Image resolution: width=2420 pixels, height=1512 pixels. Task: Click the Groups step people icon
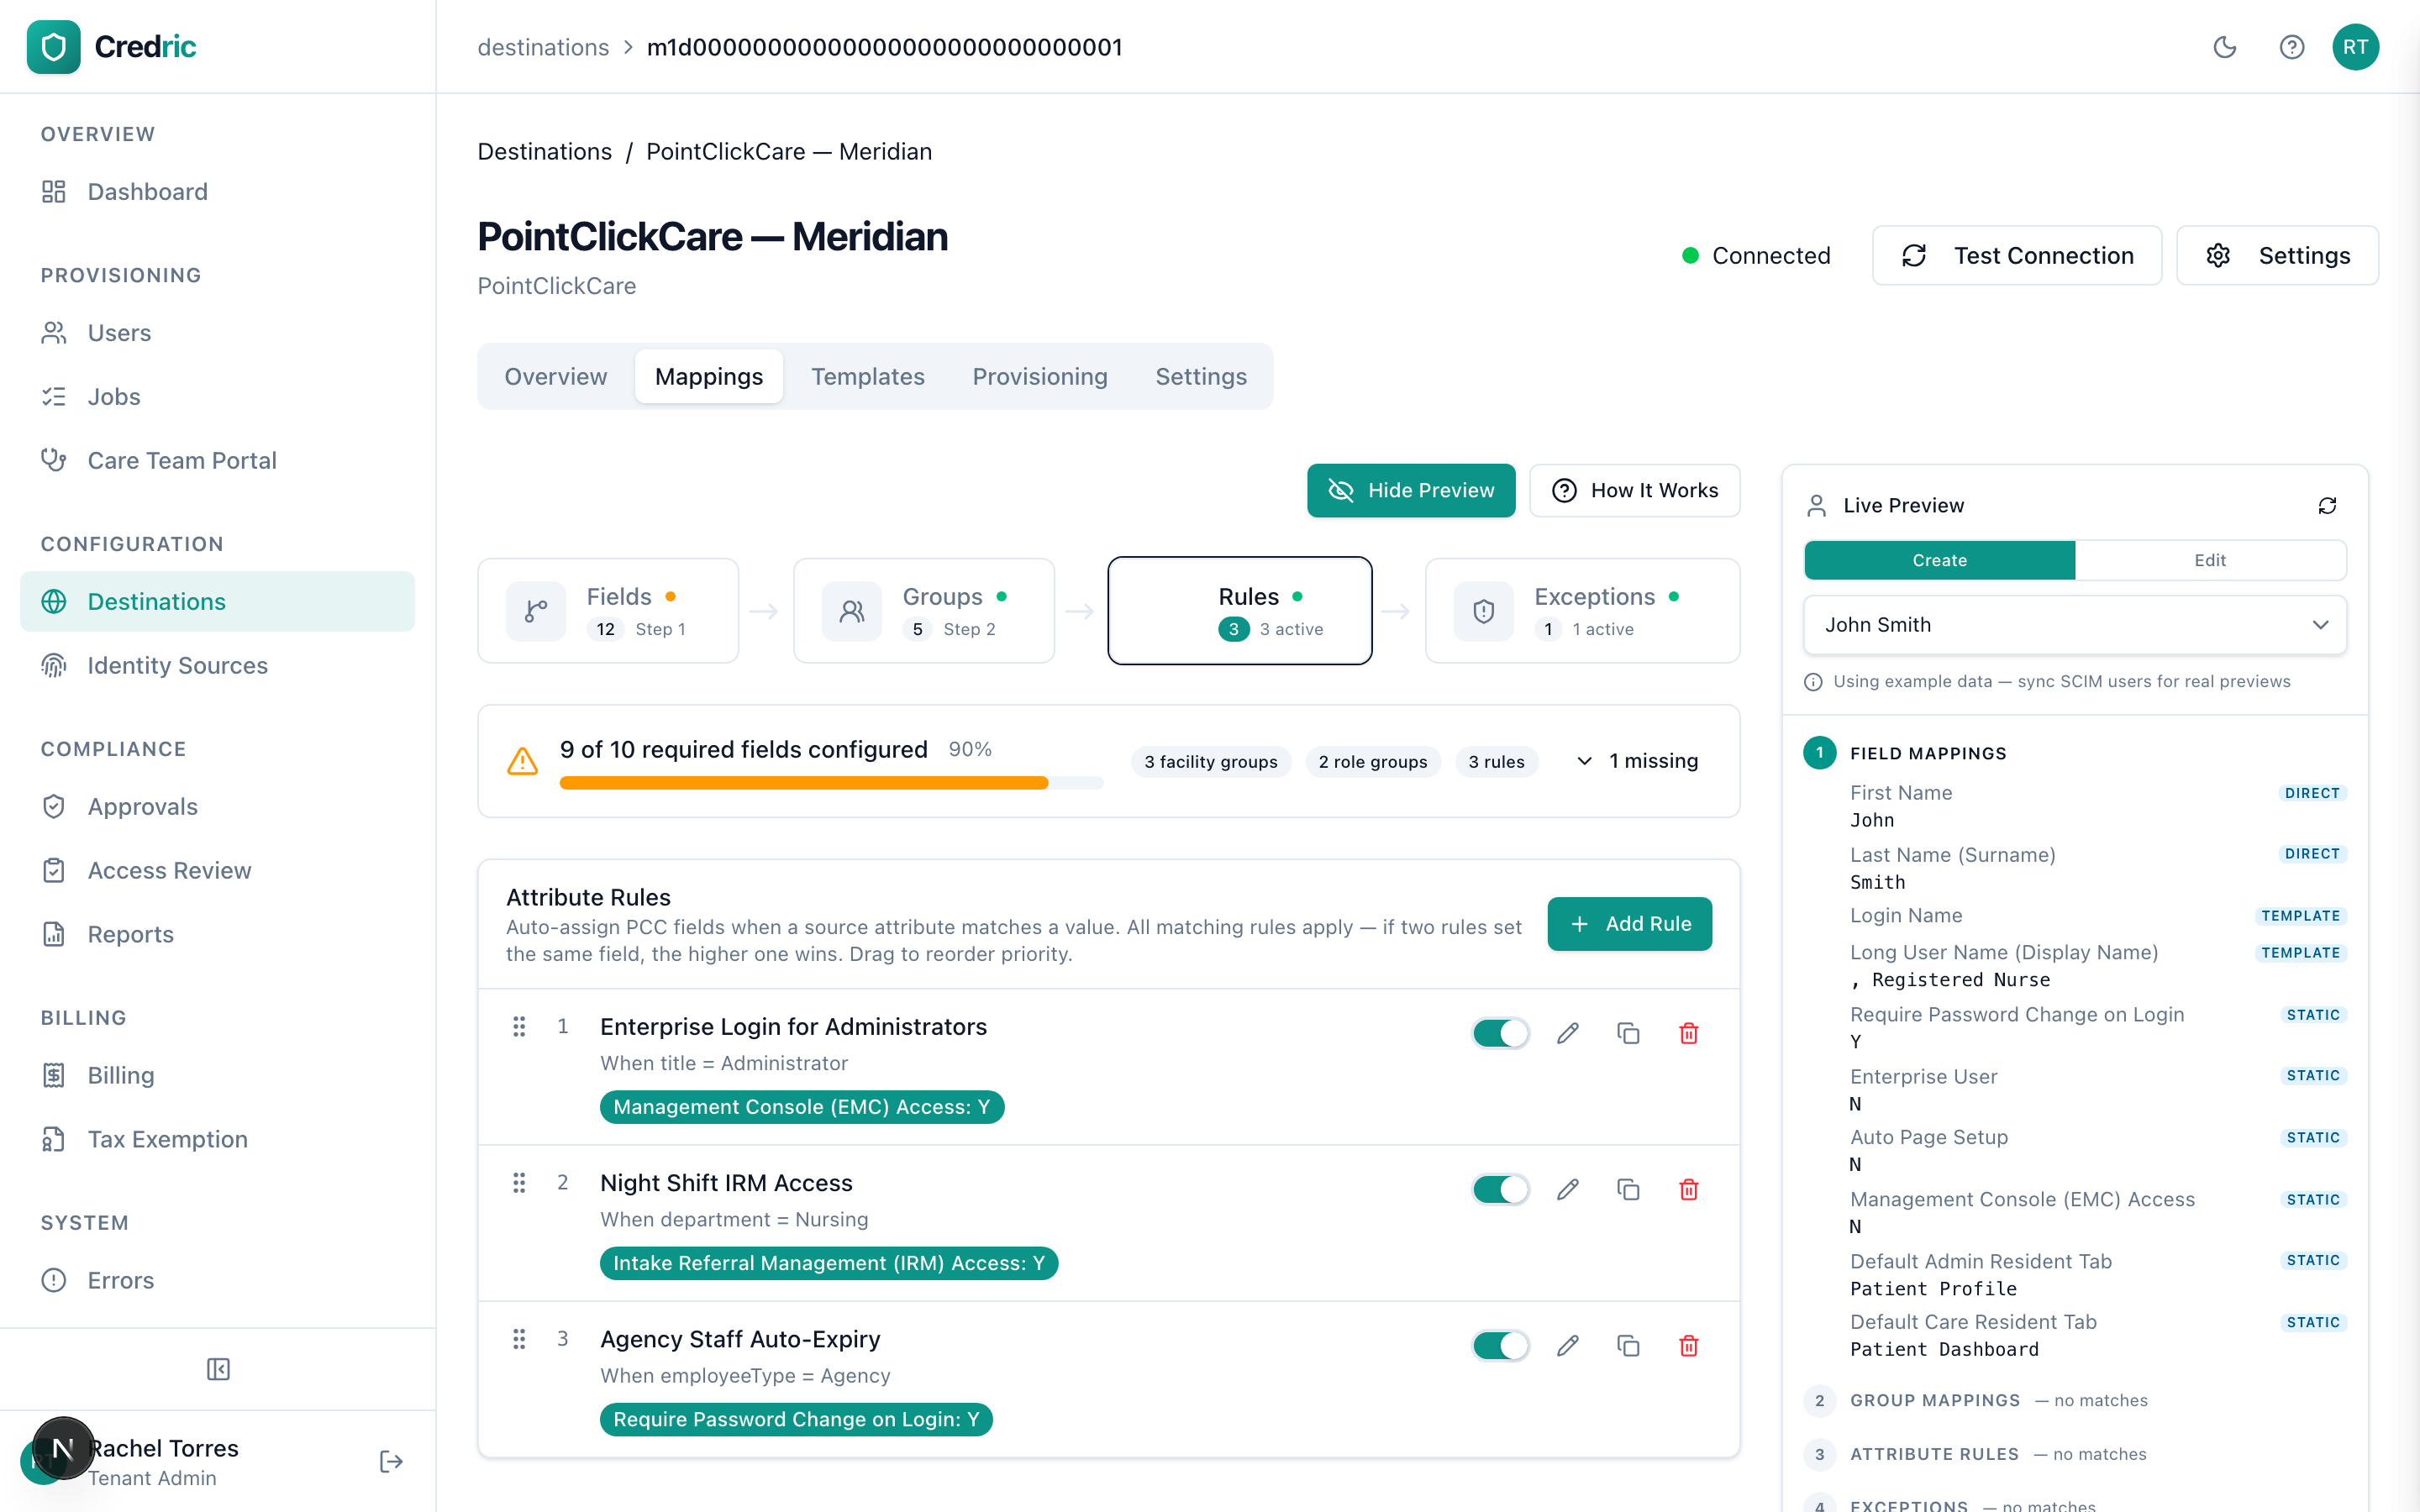coord(852,611)
